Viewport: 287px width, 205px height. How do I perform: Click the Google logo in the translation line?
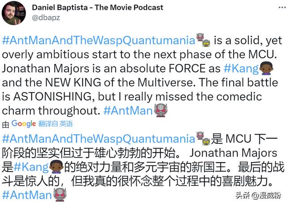click(x=24, y=124)
